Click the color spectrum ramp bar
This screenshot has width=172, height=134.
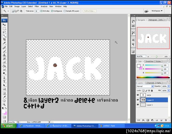(153, 77)
